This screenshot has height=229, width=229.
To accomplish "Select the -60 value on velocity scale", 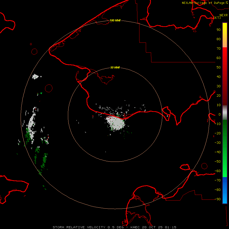I will (218, 171).
